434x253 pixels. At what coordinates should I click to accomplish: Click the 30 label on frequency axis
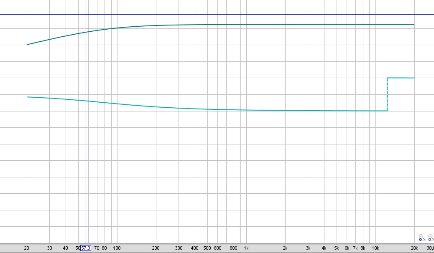[49, 248]
